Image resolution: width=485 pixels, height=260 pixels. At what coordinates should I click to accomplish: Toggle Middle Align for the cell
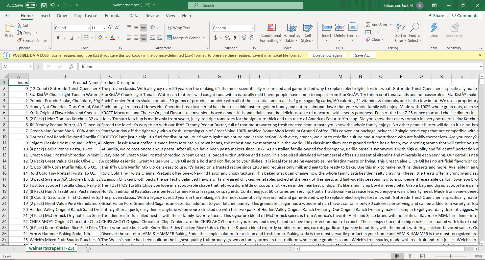(136, 28)
